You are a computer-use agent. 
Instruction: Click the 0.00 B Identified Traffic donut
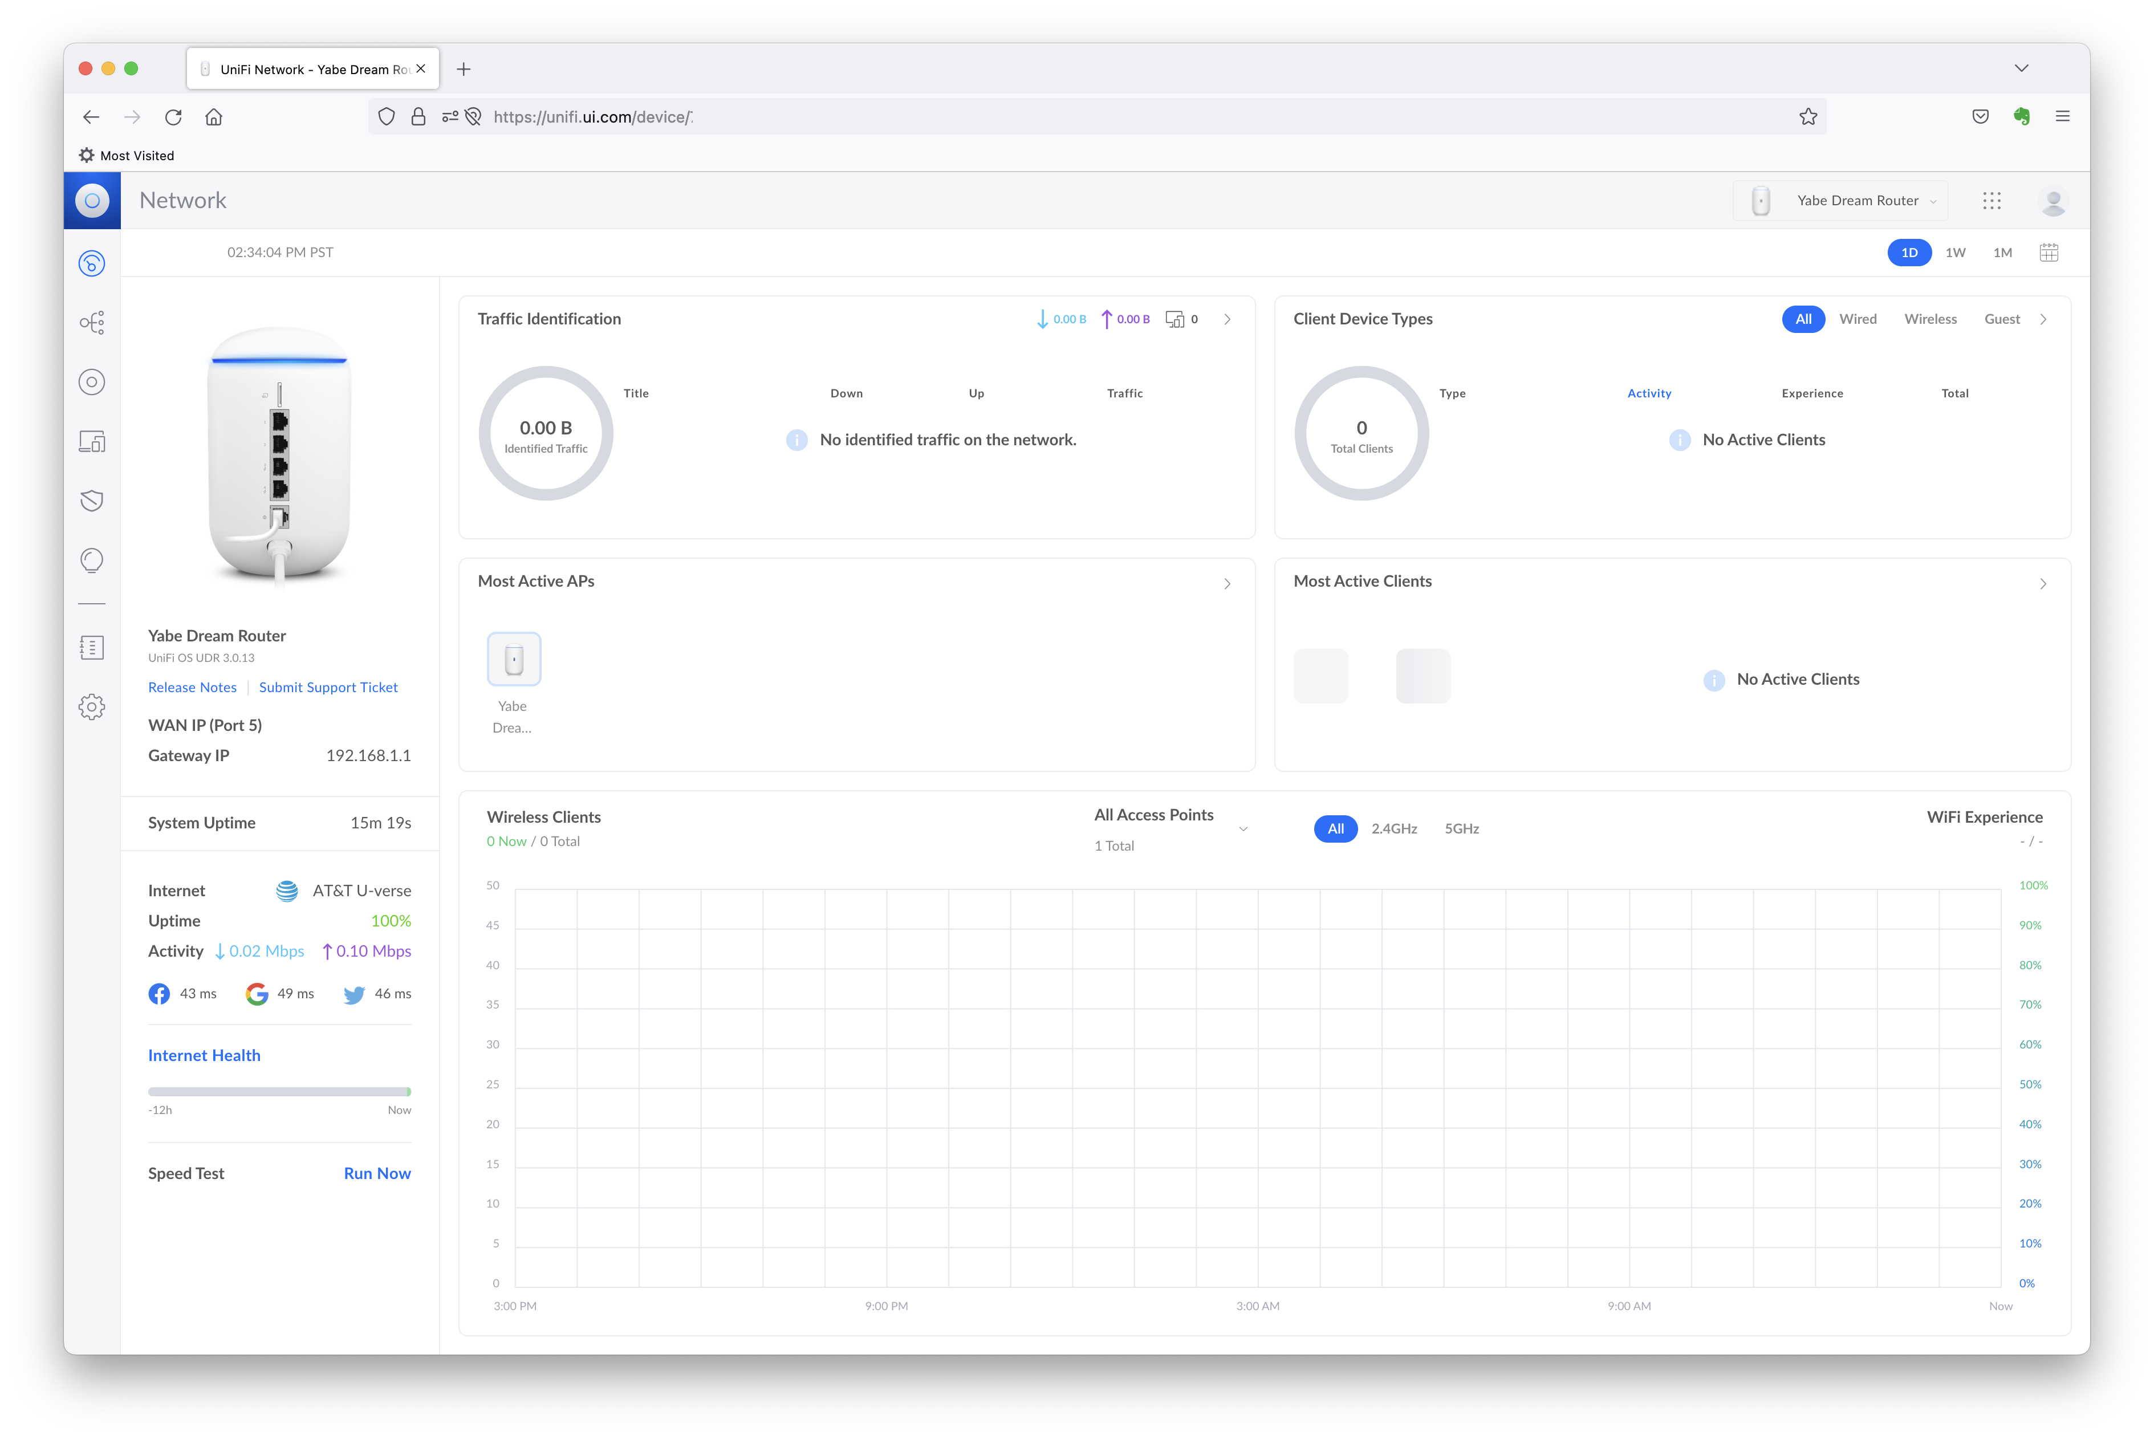546,433
